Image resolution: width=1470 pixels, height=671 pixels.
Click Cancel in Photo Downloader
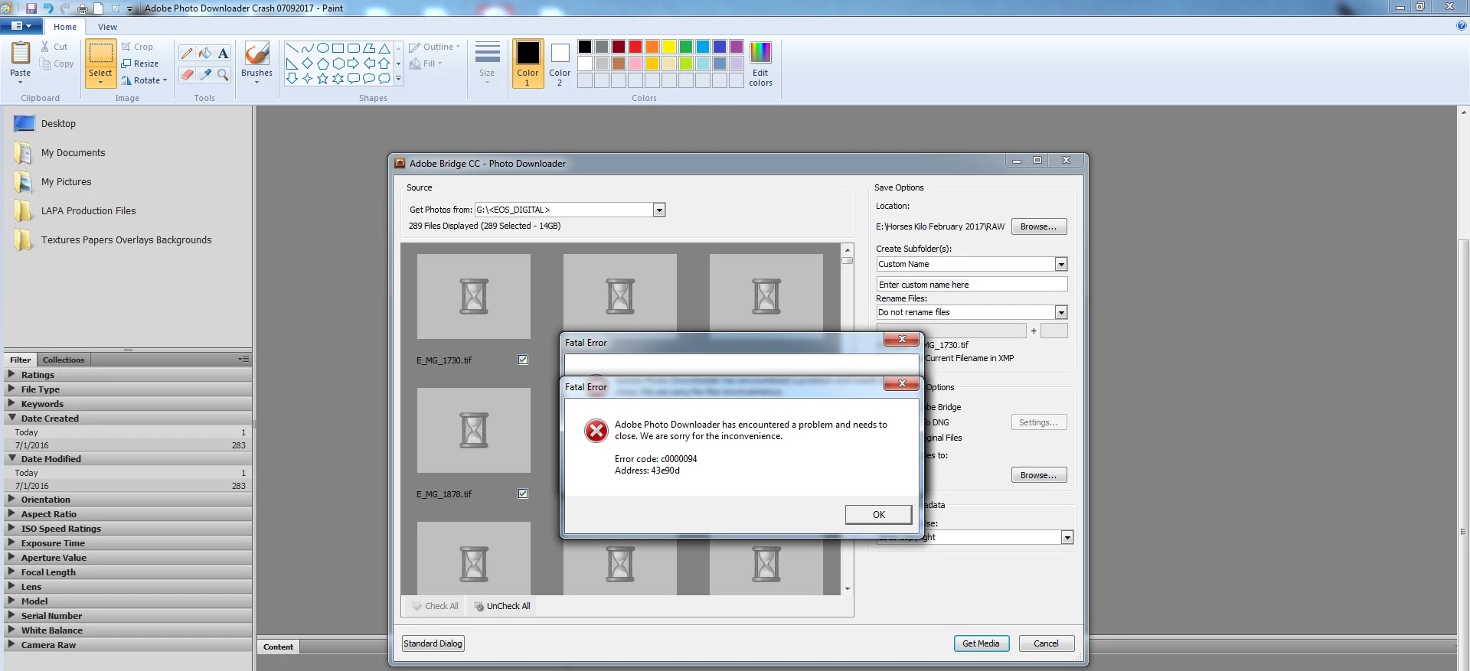[x=1046, y=643]
